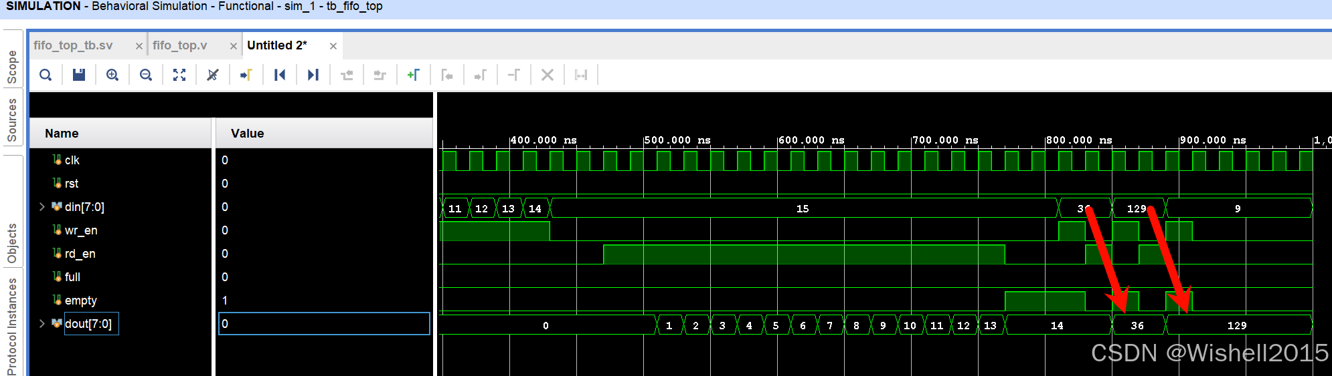Go to last time in waveform
The width and height of the screenshot is (1332, 376).
pos(313,75)
